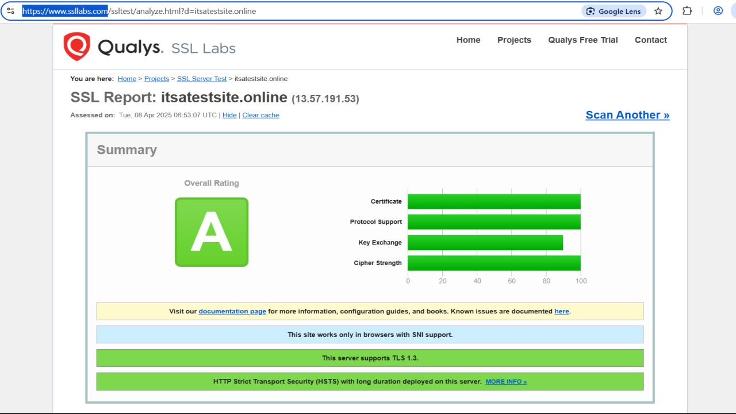
Task: Click the known issues 'here' link
Action: coord(561,311)
